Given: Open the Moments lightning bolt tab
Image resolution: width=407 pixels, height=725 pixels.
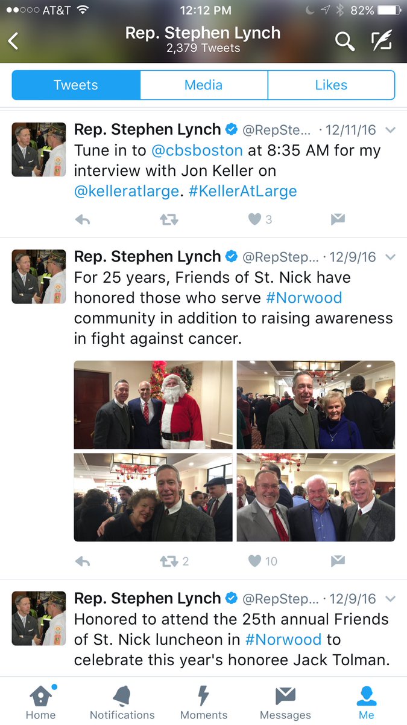Looking at the screenshot, I should tap(204, 703).
